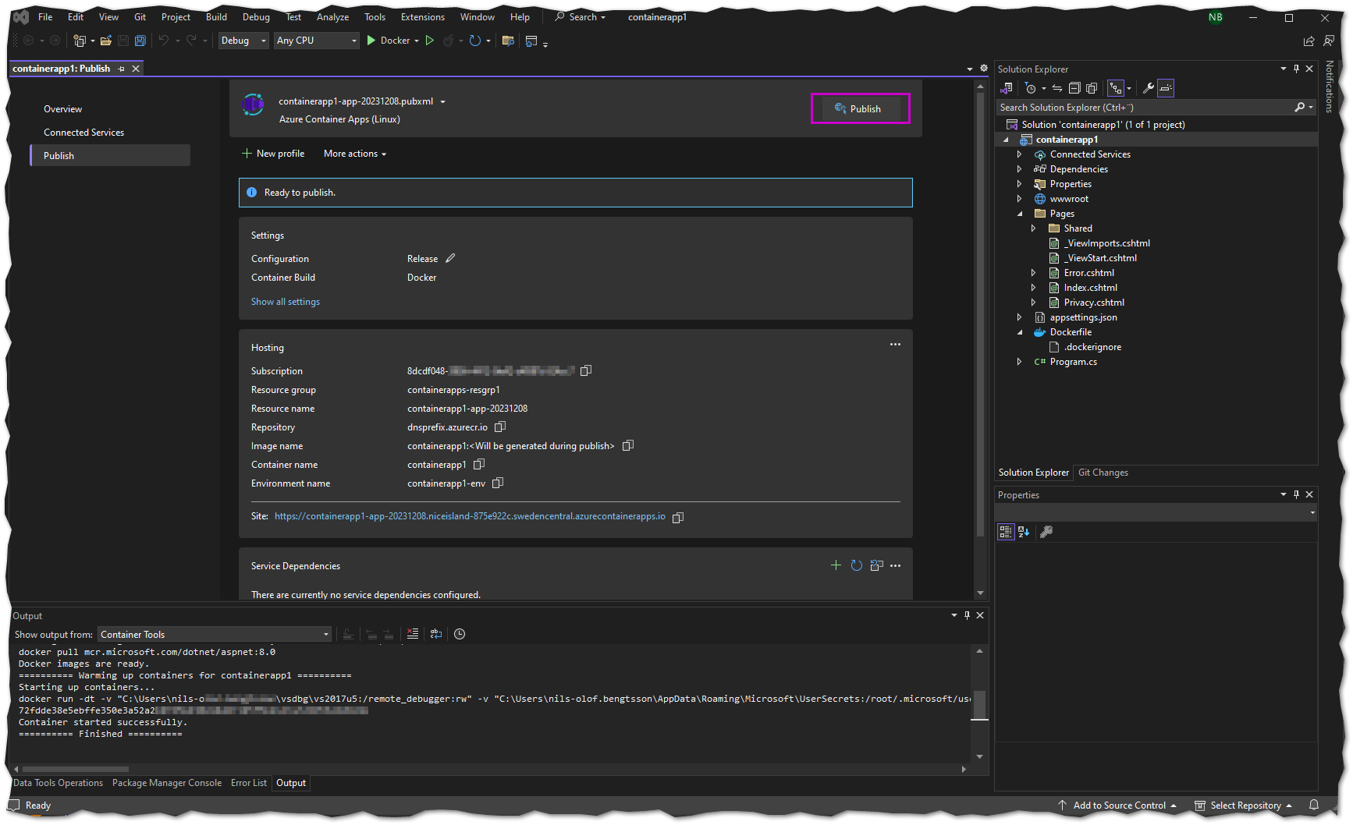
Task: Click Pending Changes Filter clock icon
Action: point(1031,88)
